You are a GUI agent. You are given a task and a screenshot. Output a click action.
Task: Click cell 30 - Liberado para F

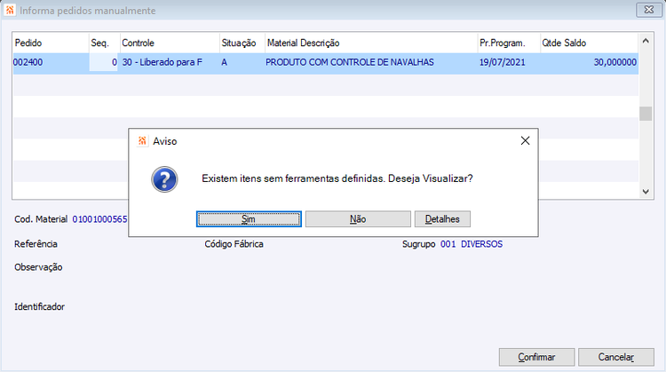[x=170, y=62]
